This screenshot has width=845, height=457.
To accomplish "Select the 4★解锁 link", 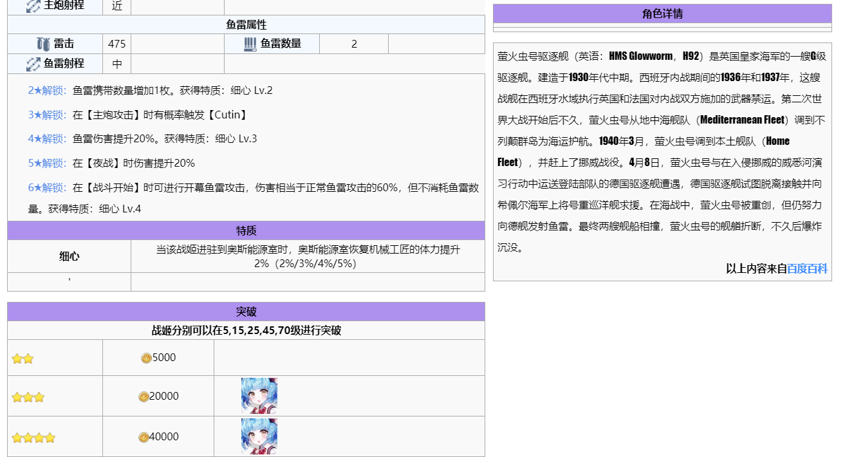I will pyautogui.click(x=47, y=138).
